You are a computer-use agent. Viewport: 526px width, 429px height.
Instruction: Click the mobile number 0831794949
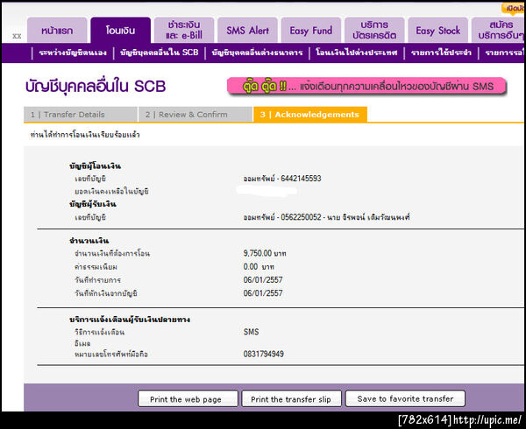pos(264,354)
